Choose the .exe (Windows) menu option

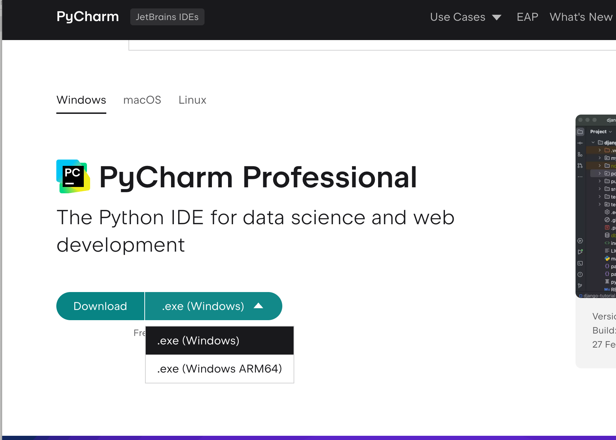pyautogui.click(x=220, y=341)
